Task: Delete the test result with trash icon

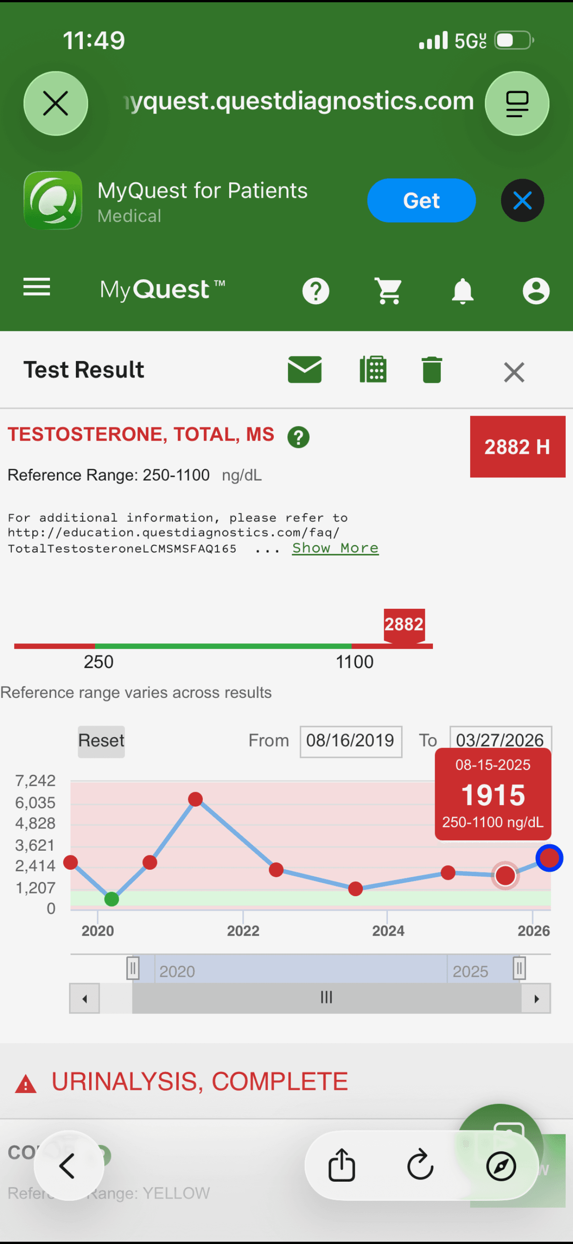Action: [432, 370]
